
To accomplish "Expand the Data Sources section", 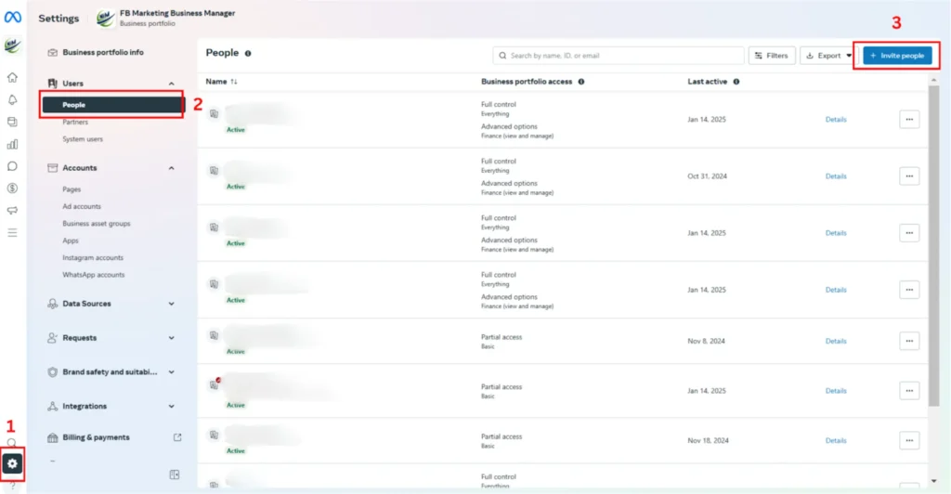I will [172, 304].
